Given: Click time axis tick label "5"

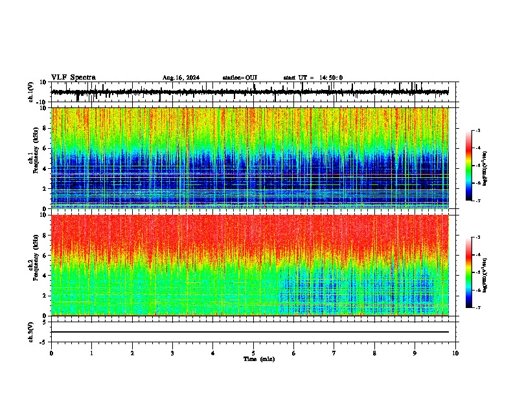Looking at the screenshot, I should (253, 353).
